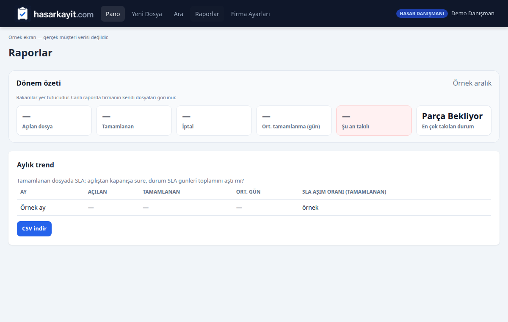Click the SLA AŞIM ORANI column header
Image resolution: width=508 pixels, height=322 pixels.
[344, 192]
